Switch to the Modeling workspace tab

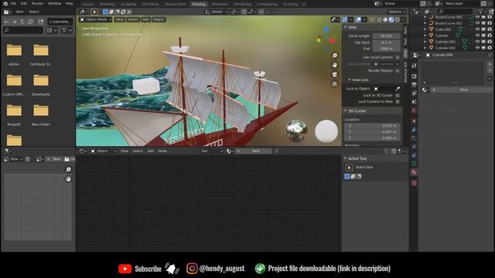(108, 4)
